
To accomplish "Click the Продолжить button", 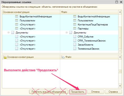I will tap(78, 92).
